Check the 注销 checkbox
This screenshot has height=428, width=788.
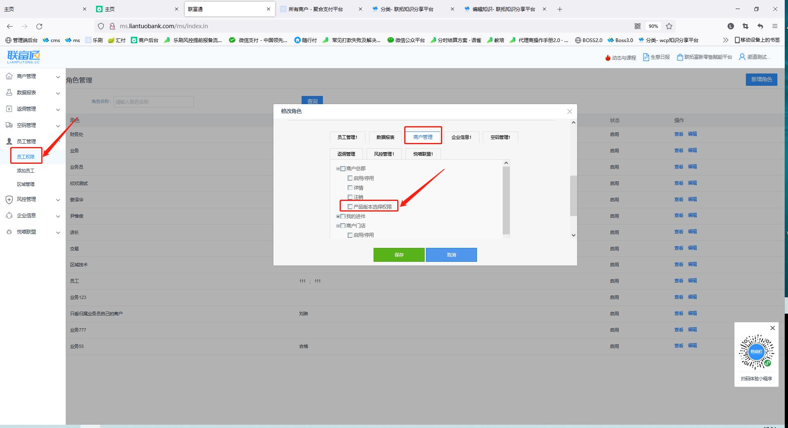click(350, 197)
